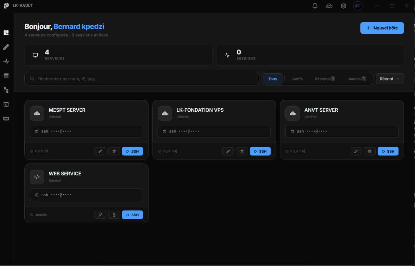Open notifications bell
This screenshot has width=415, height=266.
tap(315, 6)
